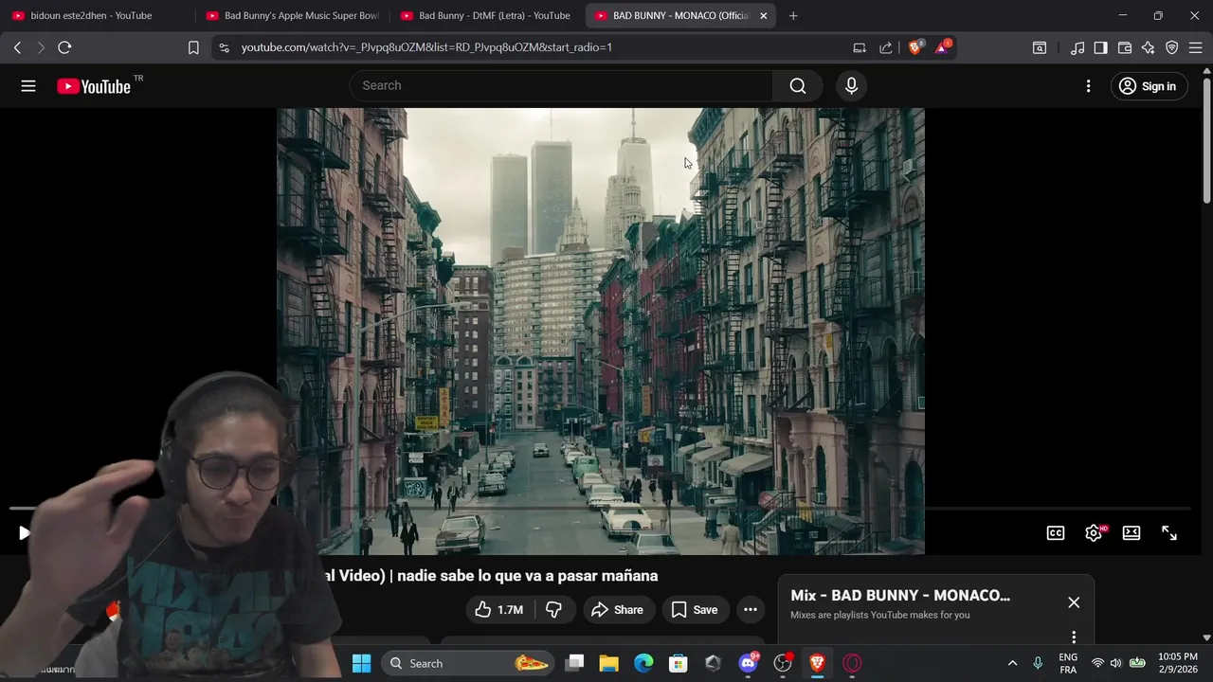Viewport: 1213px width, 682px height.
Task: Open the video player settings gear
Action: [1093, 533]
